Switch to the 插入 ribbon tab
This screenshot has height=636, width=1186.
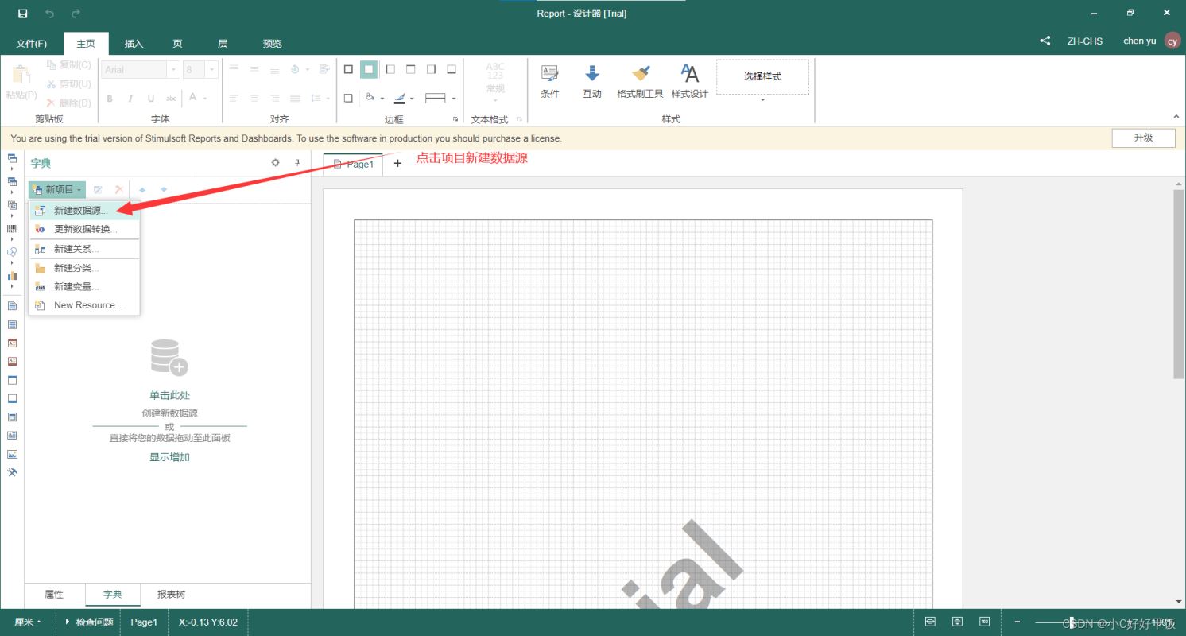coord(134,44)
